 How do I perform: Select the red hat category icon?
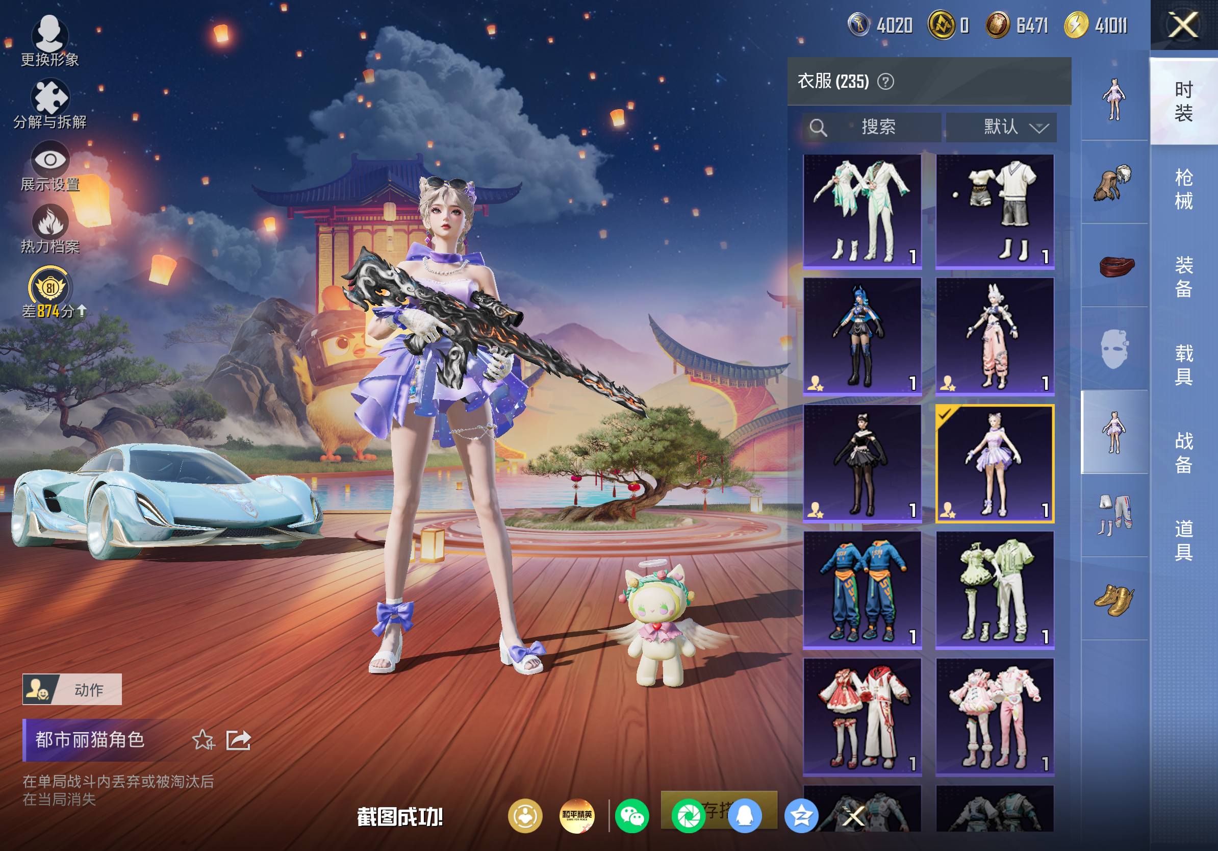1114,266
